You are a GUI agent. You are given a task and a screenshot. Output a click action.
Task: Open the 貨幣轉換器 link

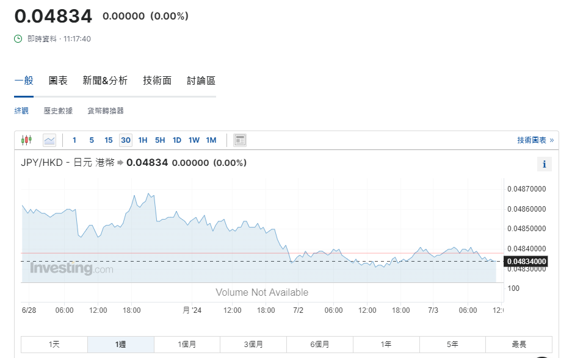click(106, 111)
